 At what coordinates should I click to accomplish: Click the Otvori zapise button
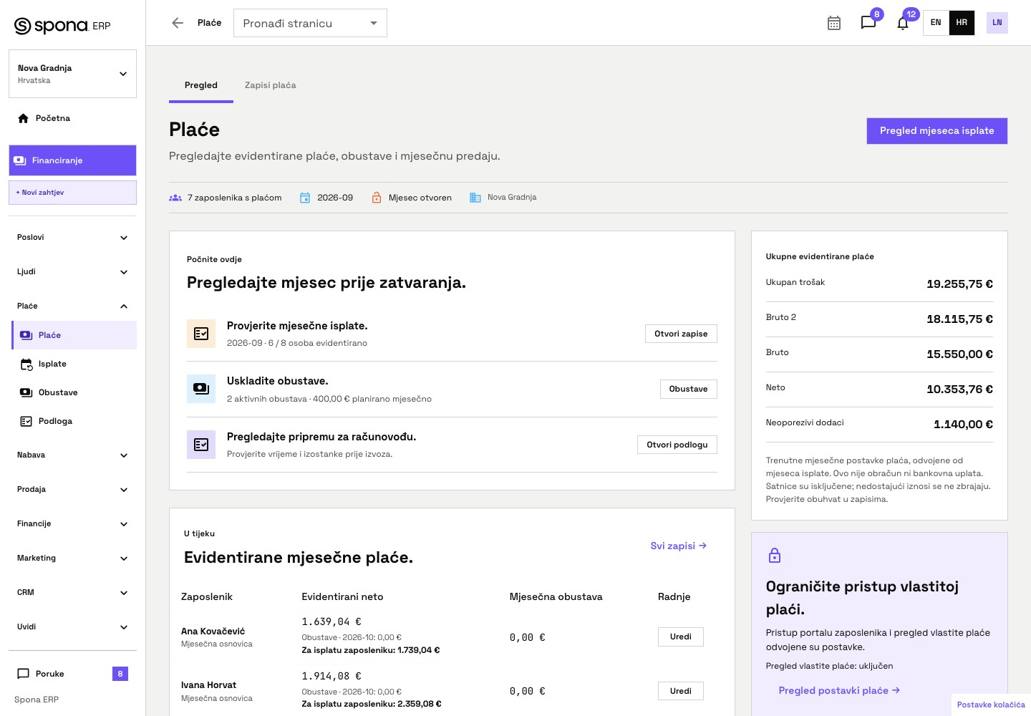681,334
